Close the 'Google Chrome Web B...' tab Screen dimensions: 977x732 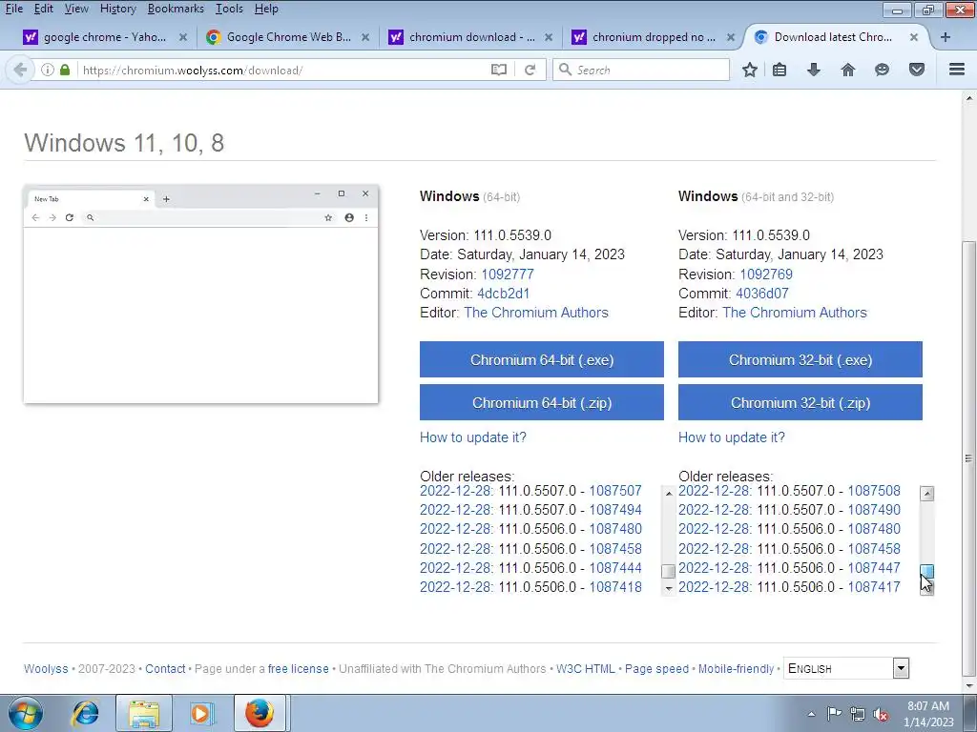click(365, 37)
